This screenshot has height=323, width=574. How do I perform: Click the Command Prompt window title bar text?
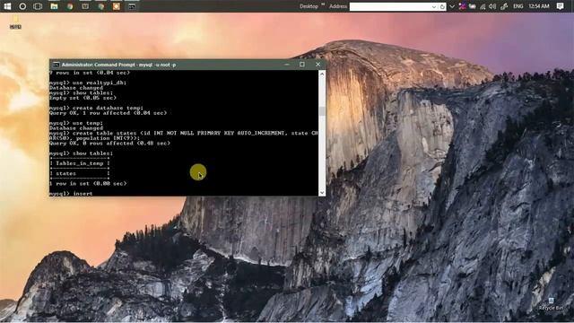pyautogui.click(x=118, y=65)
